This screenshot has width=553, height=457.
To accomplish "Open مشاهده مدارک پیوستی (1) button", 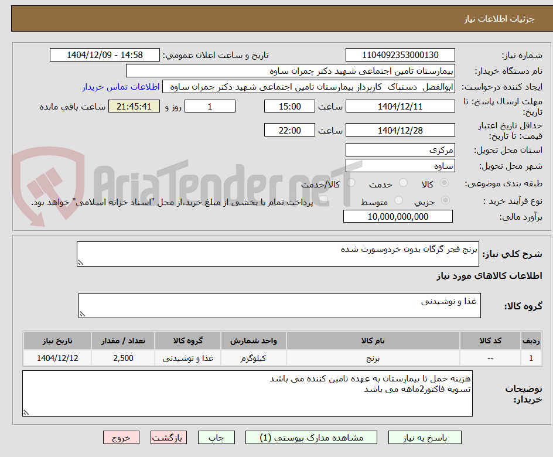I will click(x=311, y=438).
